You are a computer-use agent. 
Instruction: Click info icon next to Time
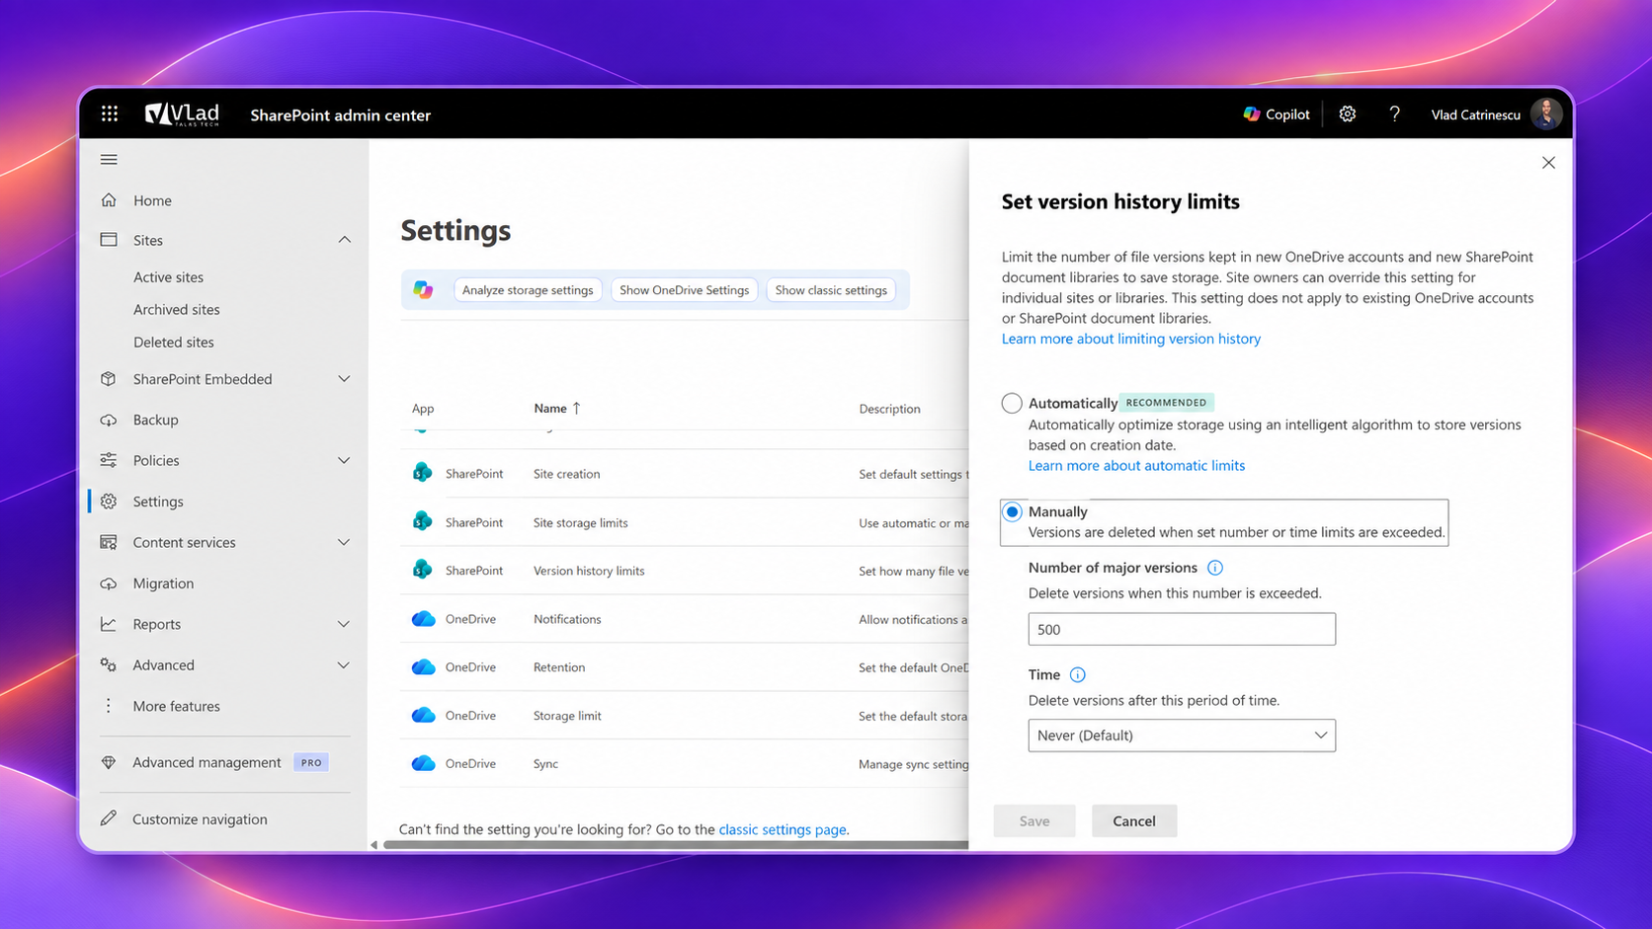pos(1078,675)
